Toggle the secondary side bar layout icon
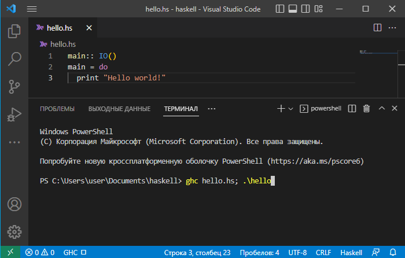 pyautogui.click(x=305, y=9)
